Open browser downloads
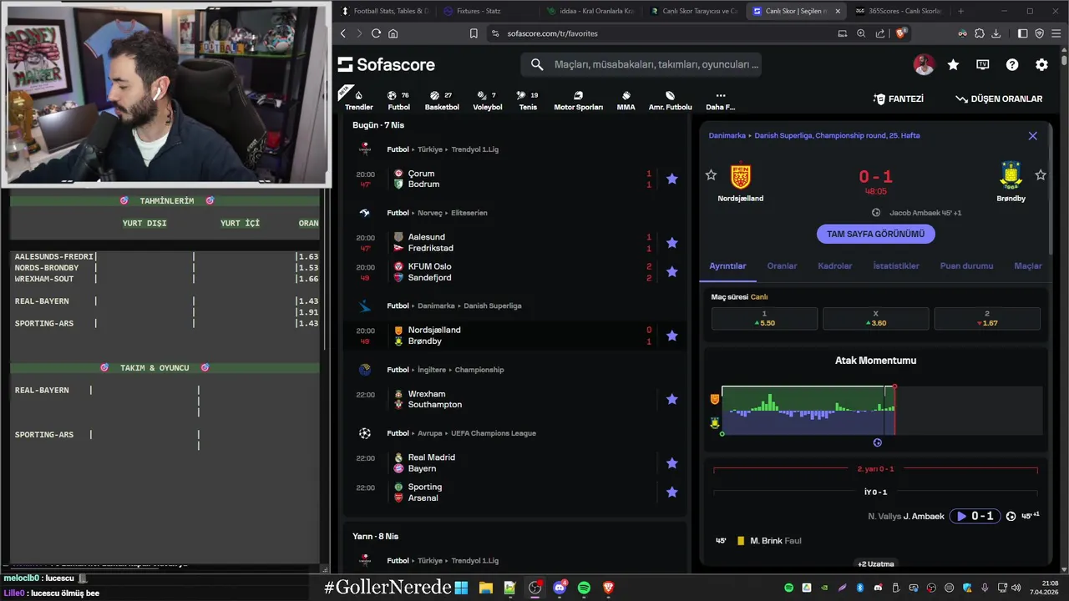 [x=996, y=33]
